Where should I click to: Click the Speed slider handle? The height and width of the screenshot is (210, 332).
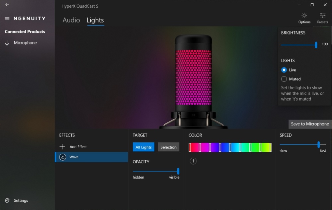[318, 145]
